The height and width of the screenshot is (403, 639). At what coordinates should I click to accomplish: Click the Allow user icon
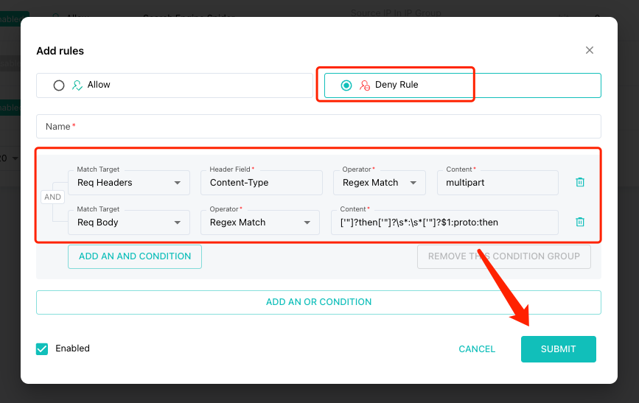(x=77, y=85)
